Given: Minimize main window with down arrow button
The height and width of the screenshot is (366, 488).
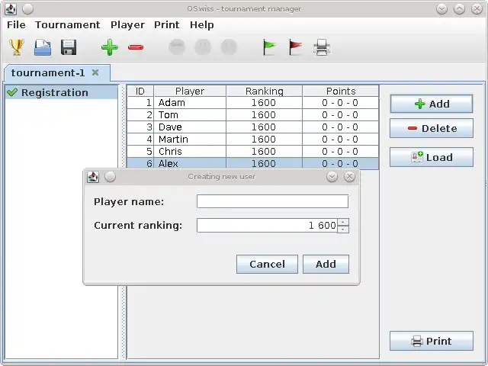Looking at the screenshot, I should point(441,9).
